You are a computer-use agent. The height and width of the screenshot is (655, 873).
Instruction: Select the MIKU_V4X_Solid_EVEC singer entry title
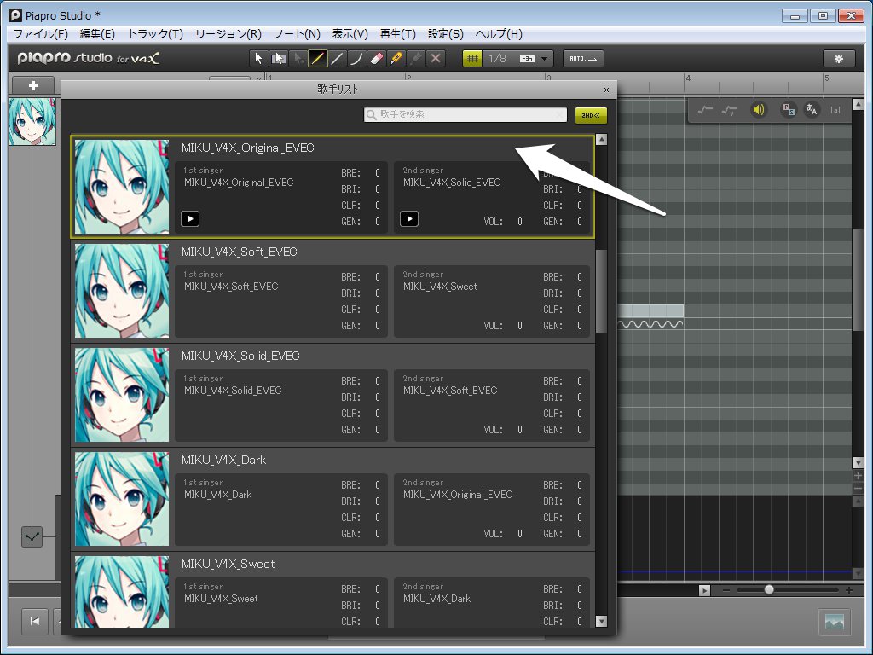pos(240,356)
